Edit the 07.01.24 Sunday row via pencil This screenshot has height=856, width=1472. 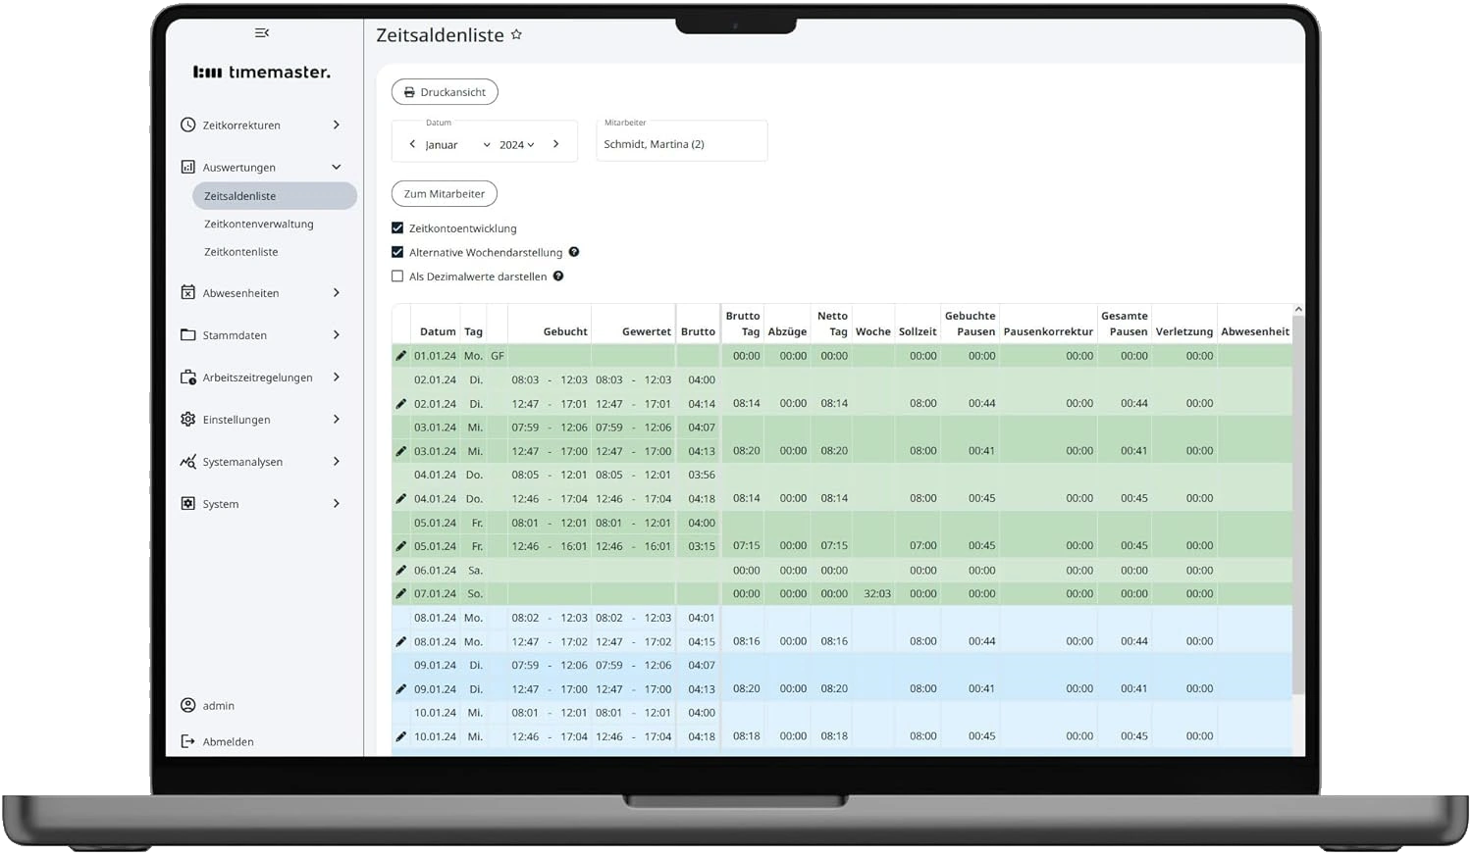point(400,594)
